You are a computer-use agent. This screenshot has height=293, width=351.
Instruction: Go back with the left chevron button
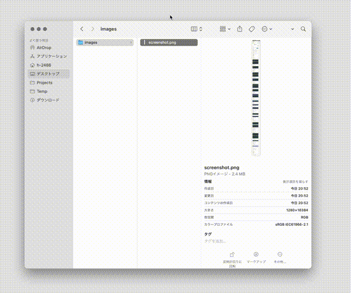pos(82,29)
